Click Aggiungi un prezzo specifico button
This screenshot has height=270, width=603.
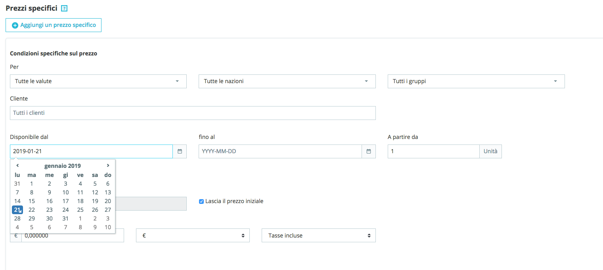pyautogui.click(x=54, y=25)
